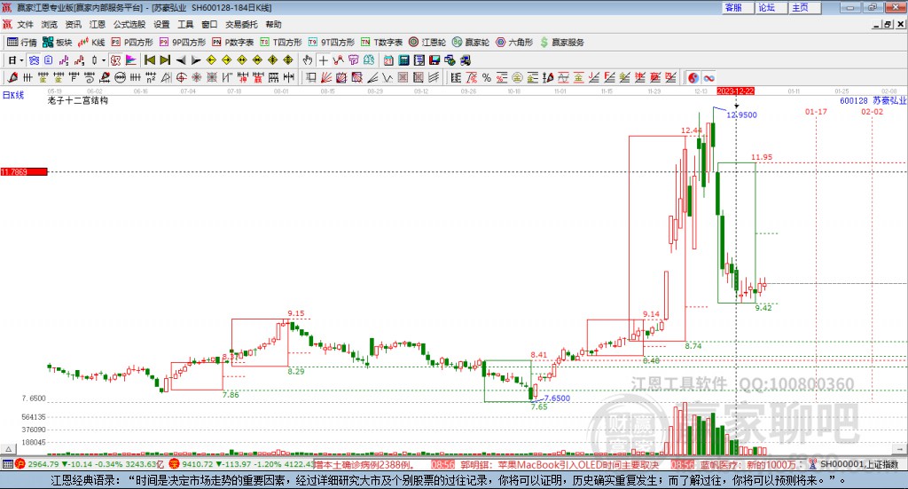Image resolution: width=908 pixels, height=489 pixels.
Task: Click the truck delivery icon in toolbar
Action: pyautogui.click(x=466, y=60)
